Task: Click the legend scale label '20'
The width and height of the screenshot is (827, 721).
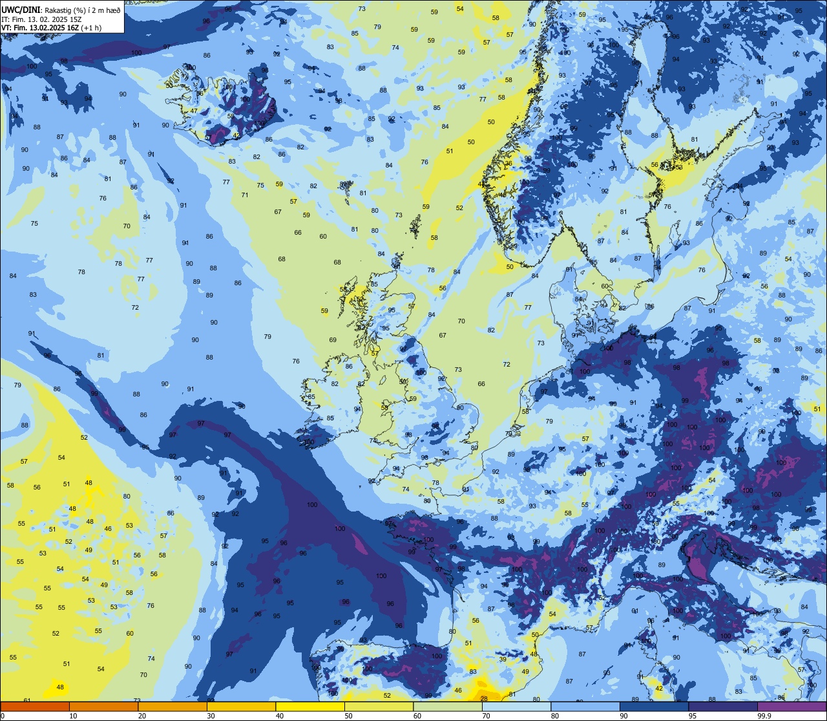Action: pos(142,716)
